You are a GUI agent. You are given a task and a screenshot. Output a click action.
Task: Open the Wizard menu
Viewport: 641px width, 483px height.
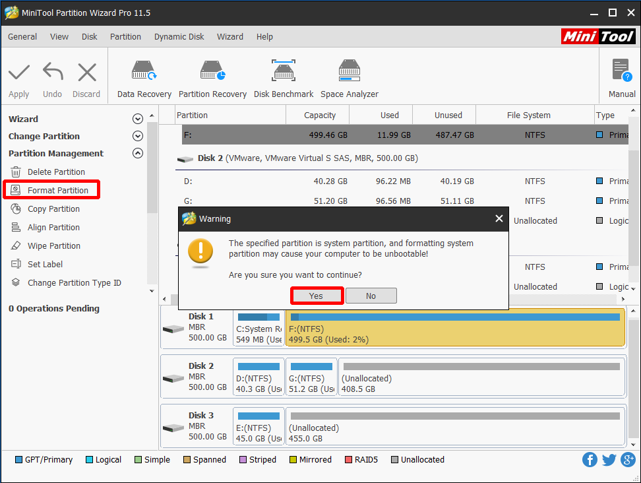pyautogui.click(x=230, y=37)
